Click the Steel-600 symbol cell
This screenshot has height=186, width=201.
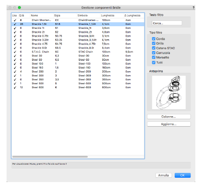pos(85,87)
